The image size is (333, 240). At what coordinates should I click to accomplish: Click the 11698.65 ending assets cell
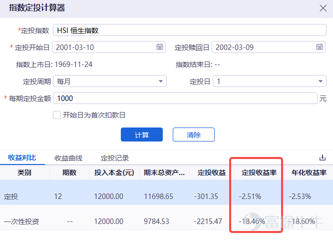158,196
